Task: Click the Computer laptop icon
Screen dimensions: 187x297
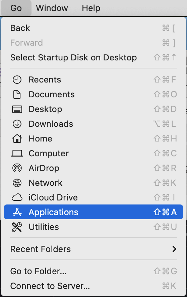Action: coord(17,154)
